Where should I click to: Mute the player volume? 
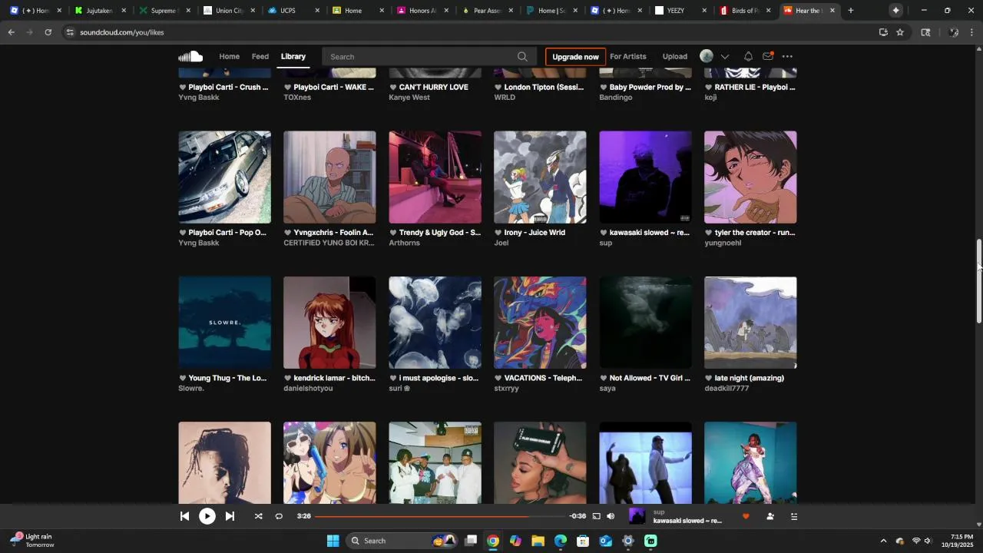click(611, 517)
